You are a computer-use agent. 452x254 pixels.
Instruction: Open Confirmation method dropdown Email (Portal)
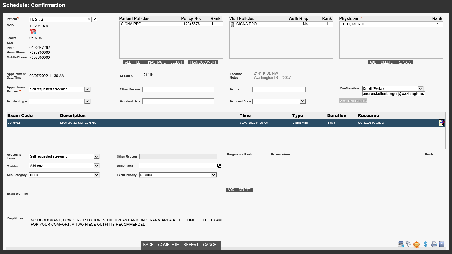click(x=420, y=88)
